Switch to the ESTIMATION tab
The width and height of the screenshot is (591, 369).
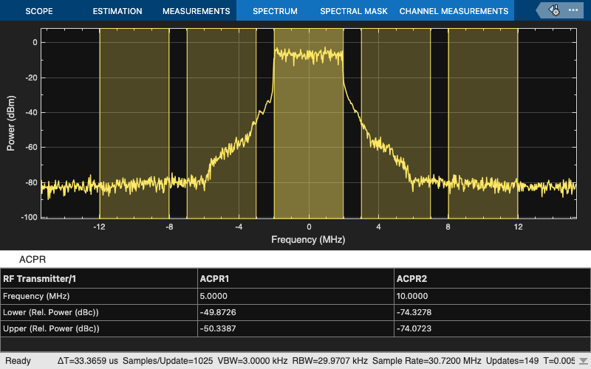click(117, 11)
